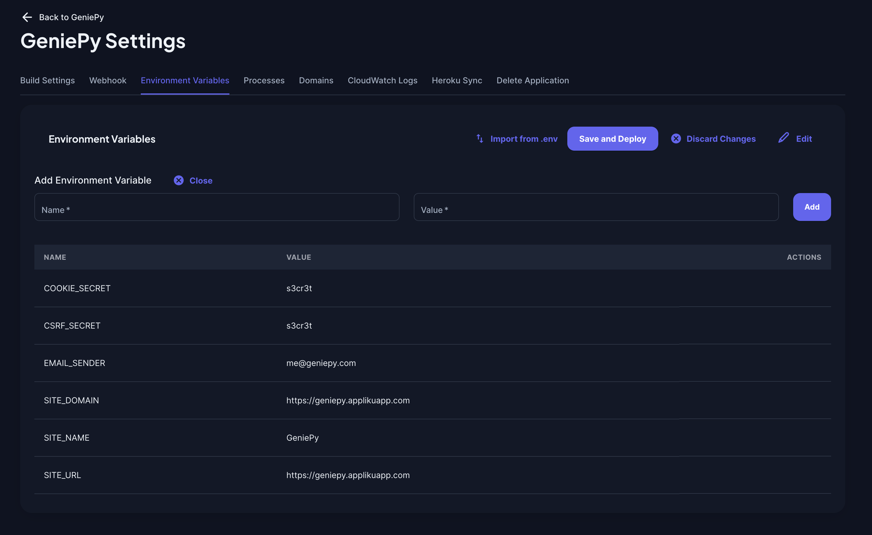The height and width of the screenshot is (535, 872).
Task: Click Discard Changes text
Action: (721, 139)
